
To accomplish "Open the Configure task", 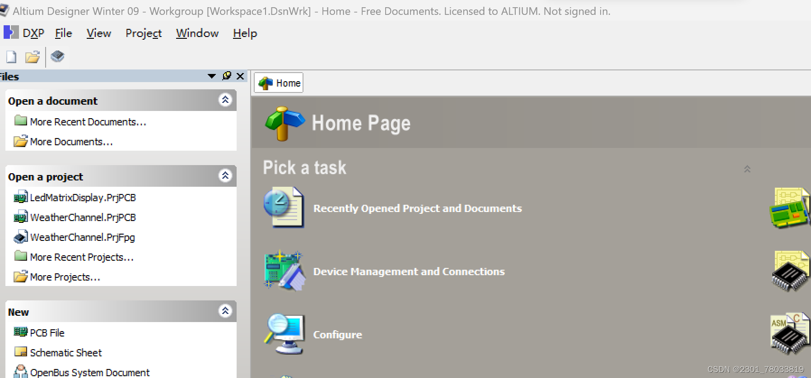I will pyautogui.click(x=338, y=335).
